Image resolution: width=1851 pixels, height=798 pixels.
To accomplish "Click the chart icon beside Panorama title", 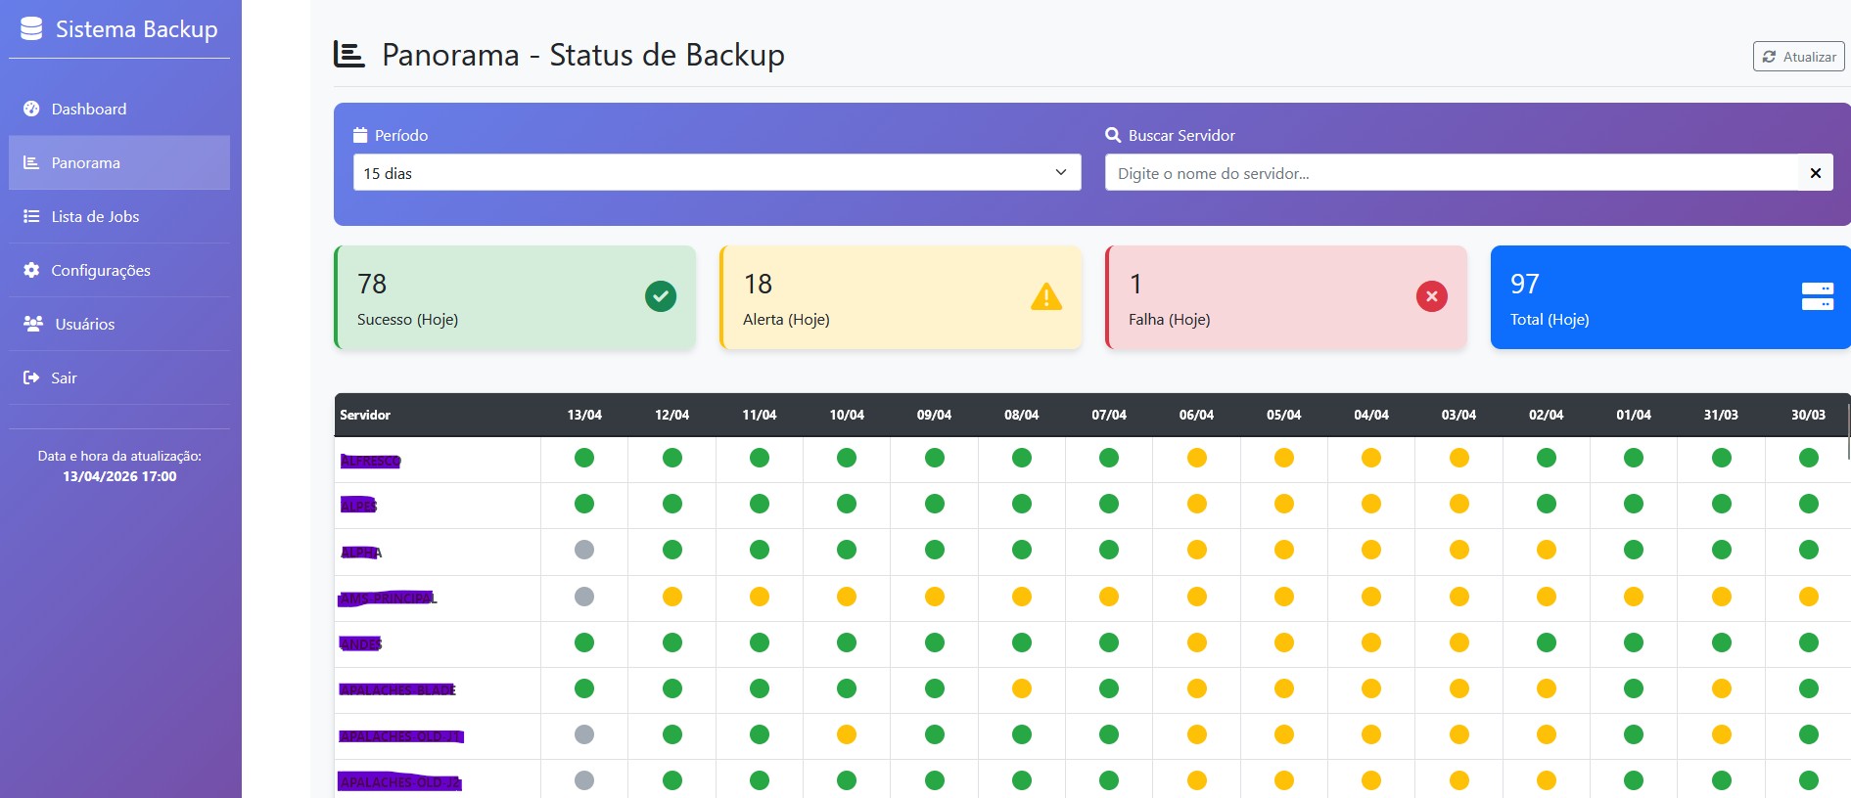I will click(349, 55).
